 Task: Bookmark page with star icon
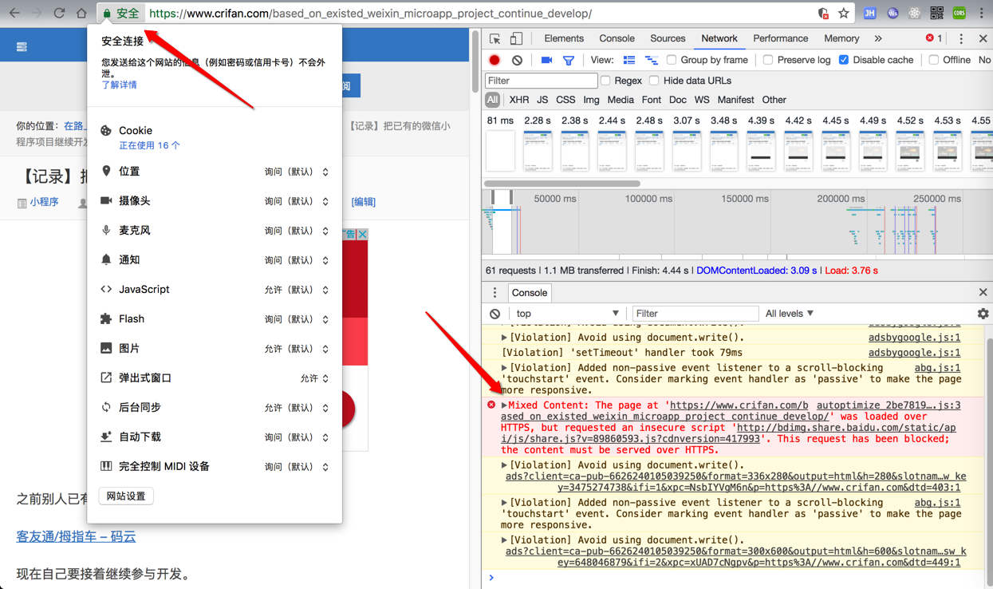[844, 14]
